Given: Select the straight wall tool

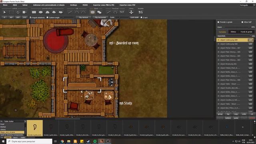Looking at the screenshot, I should (70, 12).
